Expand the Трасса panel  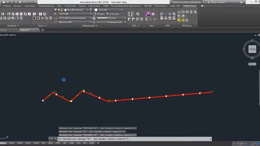tap(42, 26)
